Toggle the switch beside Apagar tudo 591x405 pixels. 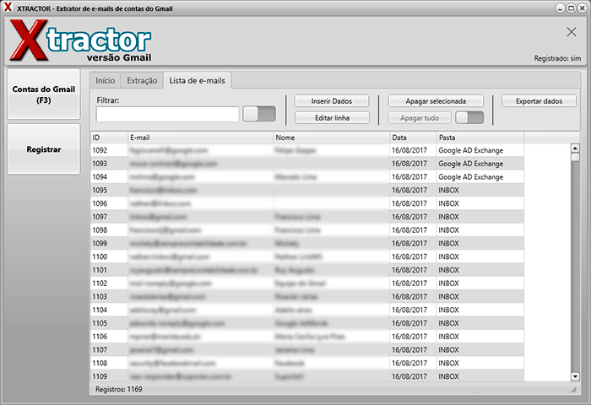[469, 117]
